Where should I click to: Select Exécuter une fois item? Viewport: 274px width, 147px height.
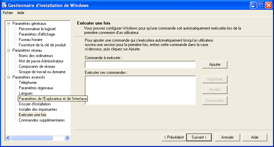point(33,115)
